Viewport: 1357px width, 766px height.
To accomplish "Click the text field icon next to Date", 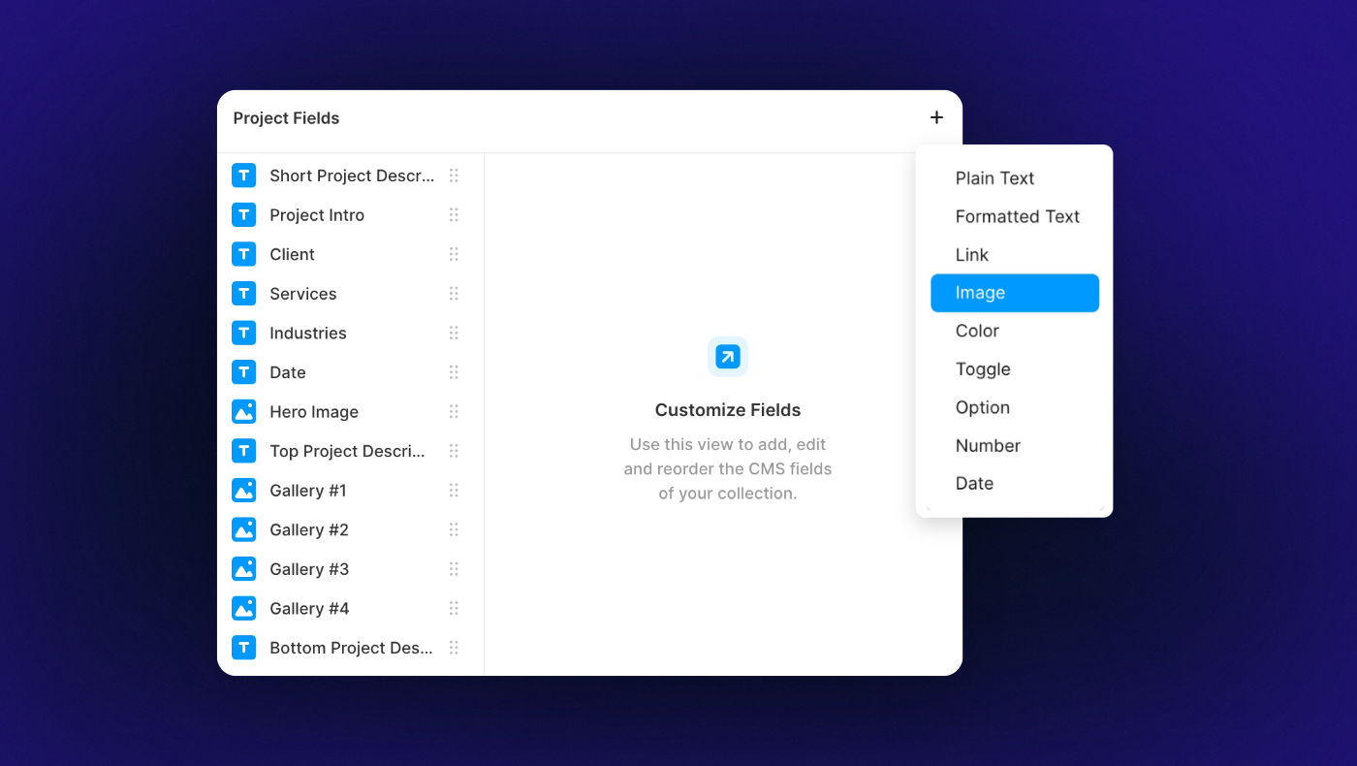I will (x=243, y=371).
